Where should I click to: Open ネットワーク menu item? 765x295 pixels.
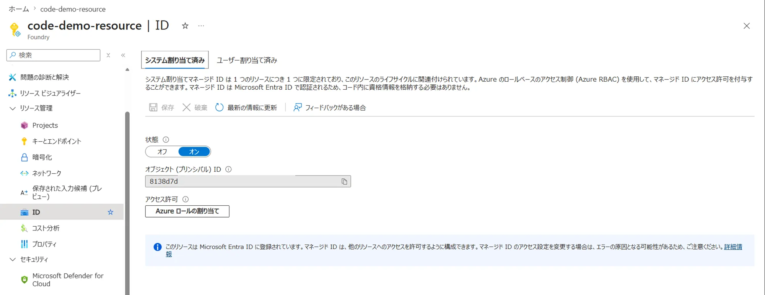click(x=47, y=173)
